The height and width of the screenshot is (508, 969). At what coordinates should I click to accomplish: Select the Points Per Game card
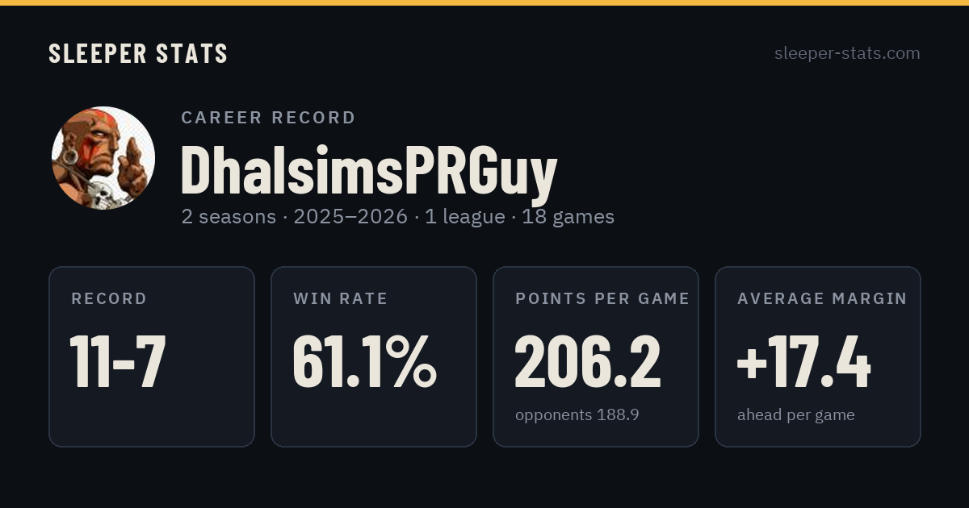pos(596,356)
